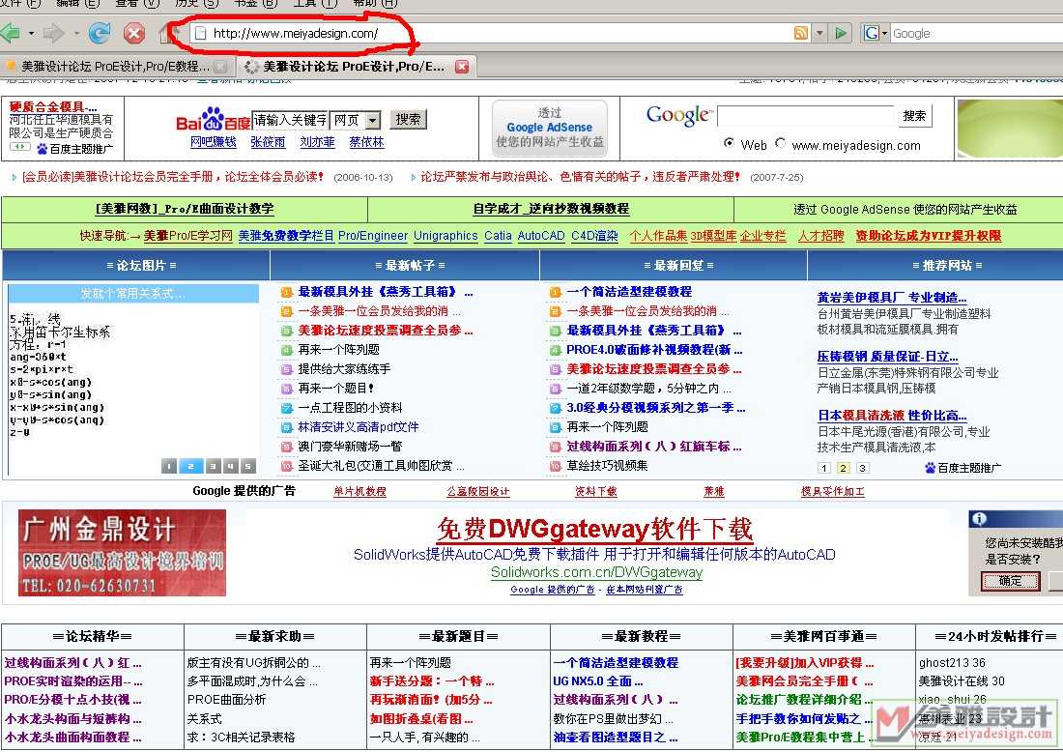This screenshot has height=752, width=1063.
Task: Open the Solidworks.com.cn/DWGgateway link
Action: tap(596, 572)
